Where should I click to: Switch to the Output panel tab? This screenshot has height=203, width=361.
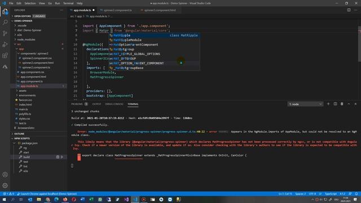tap(96, 104)
